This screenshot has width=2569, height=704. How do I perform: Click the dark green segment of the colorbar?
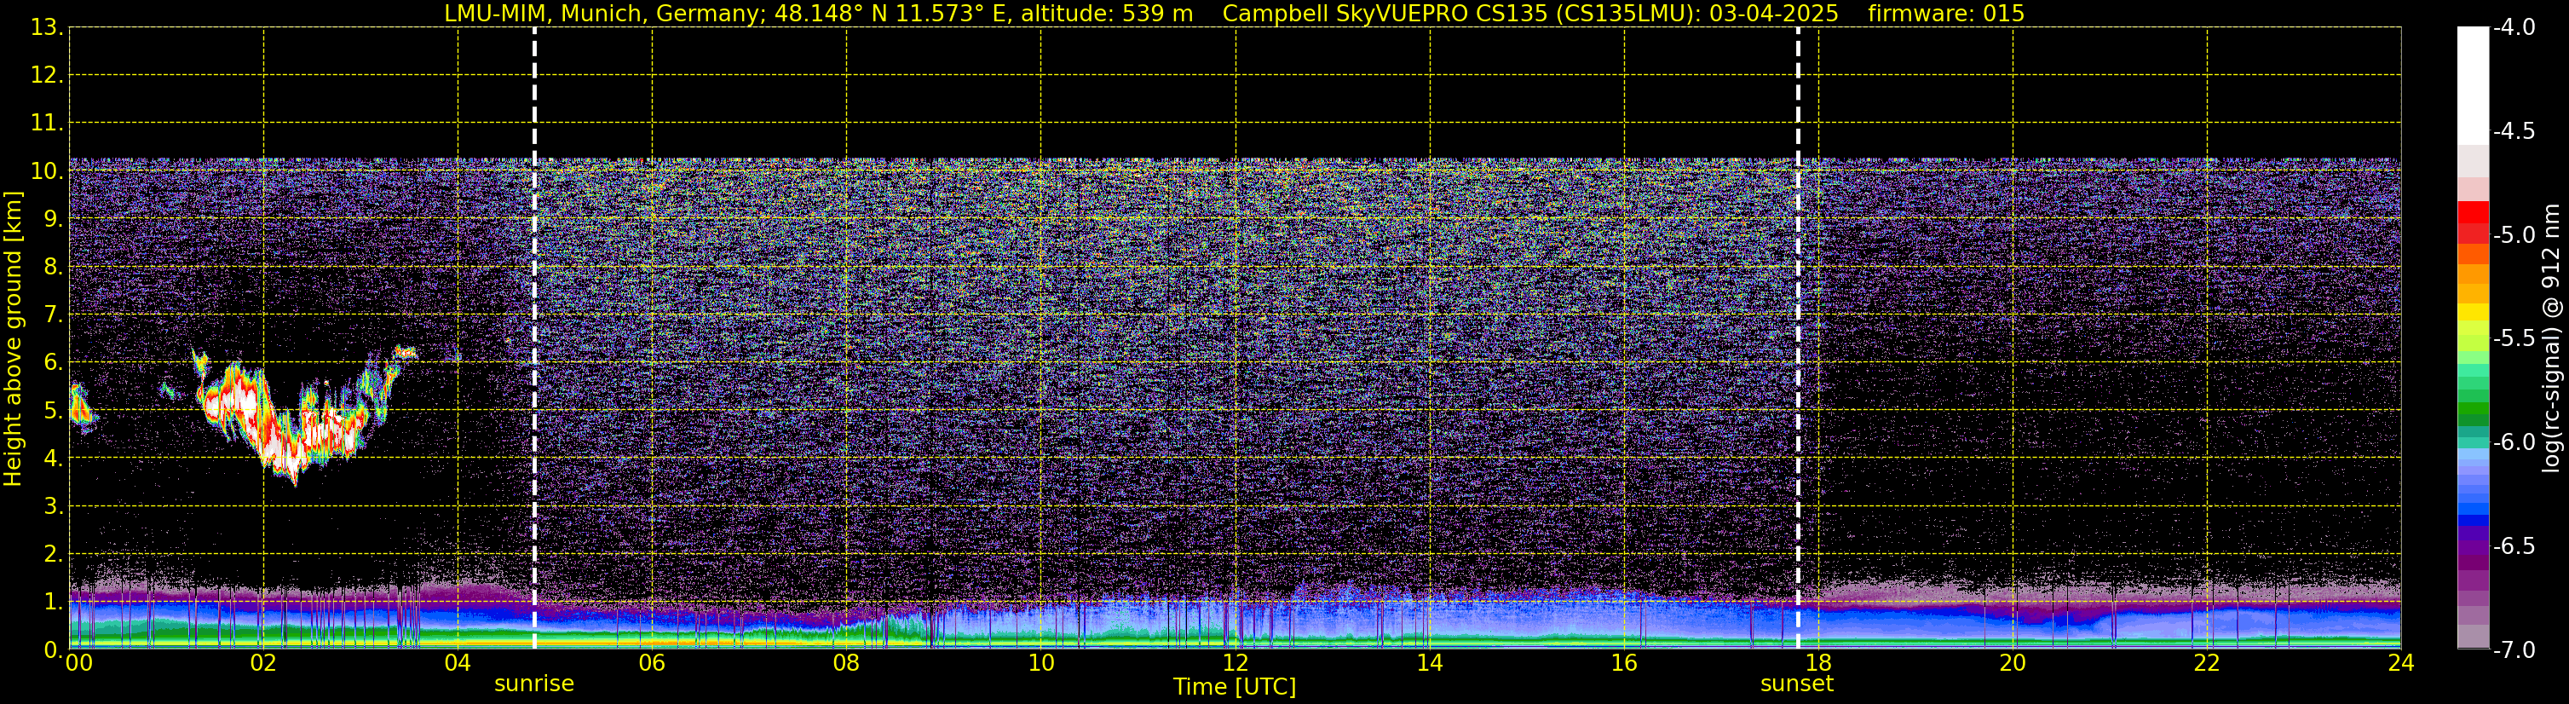point(2472,420)
